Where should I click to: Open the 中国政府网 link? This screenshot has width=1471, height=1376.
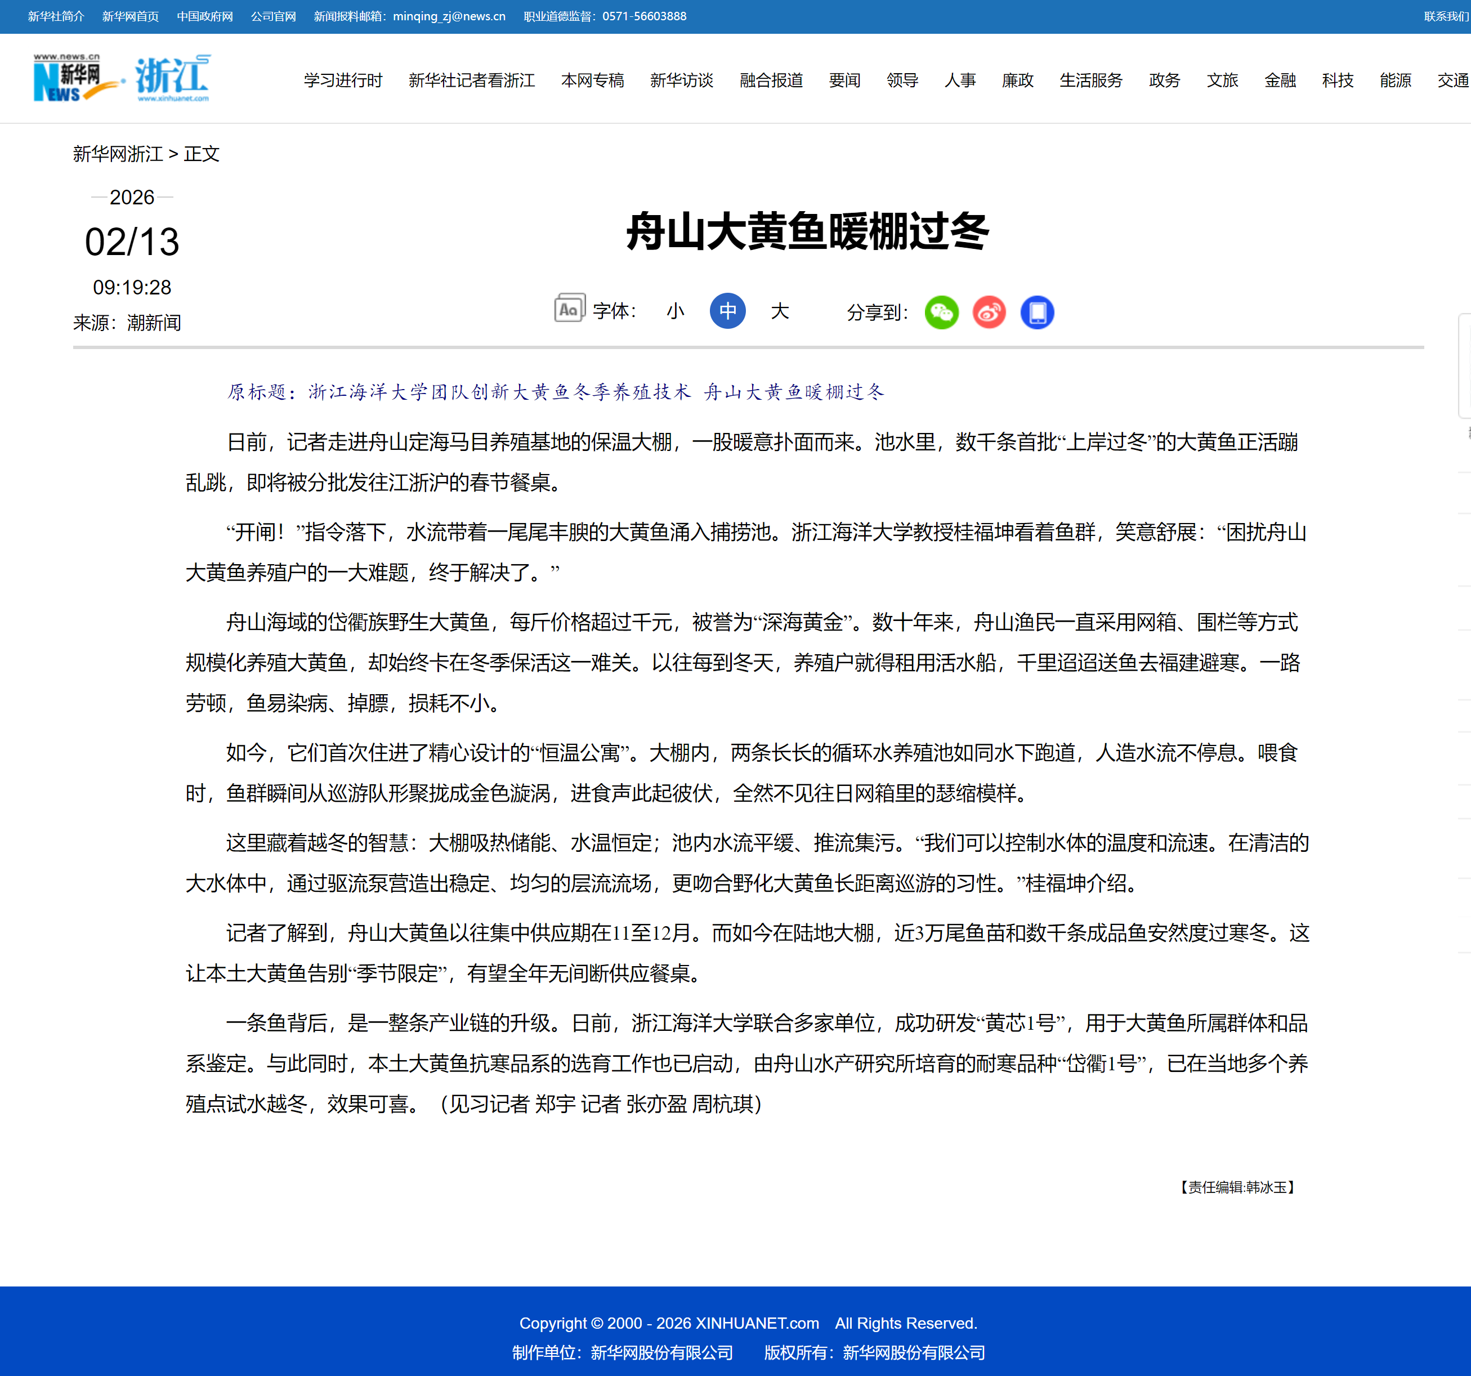(x=205, y=16)
